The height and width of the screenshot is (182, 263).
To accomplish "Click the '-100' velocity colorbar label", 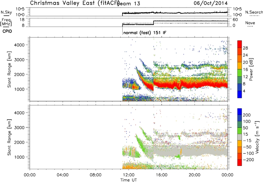I will [x=249, y=153].
